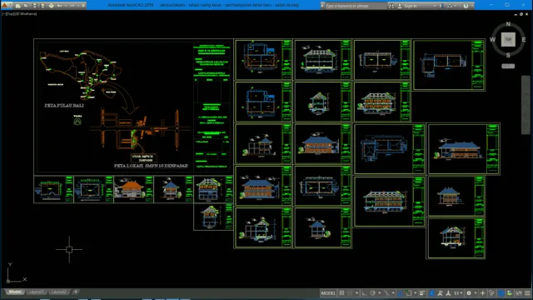Click the Autodesk A360 connect triangle icon
This screenshot has height=300, width=533.
(450, 6)
